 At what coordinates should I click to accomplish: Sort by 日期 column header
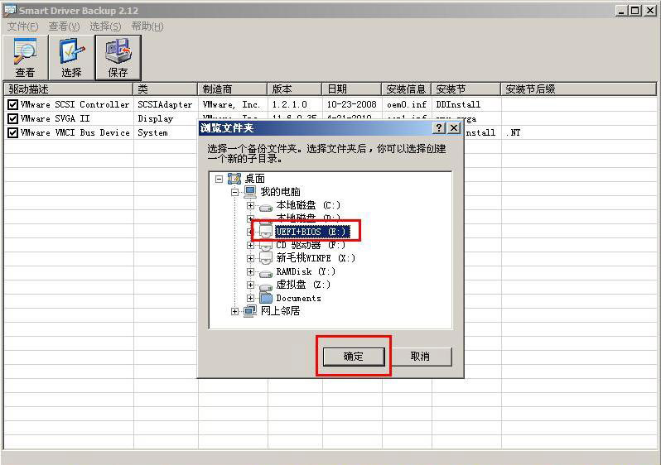click(x=352, y=89)
